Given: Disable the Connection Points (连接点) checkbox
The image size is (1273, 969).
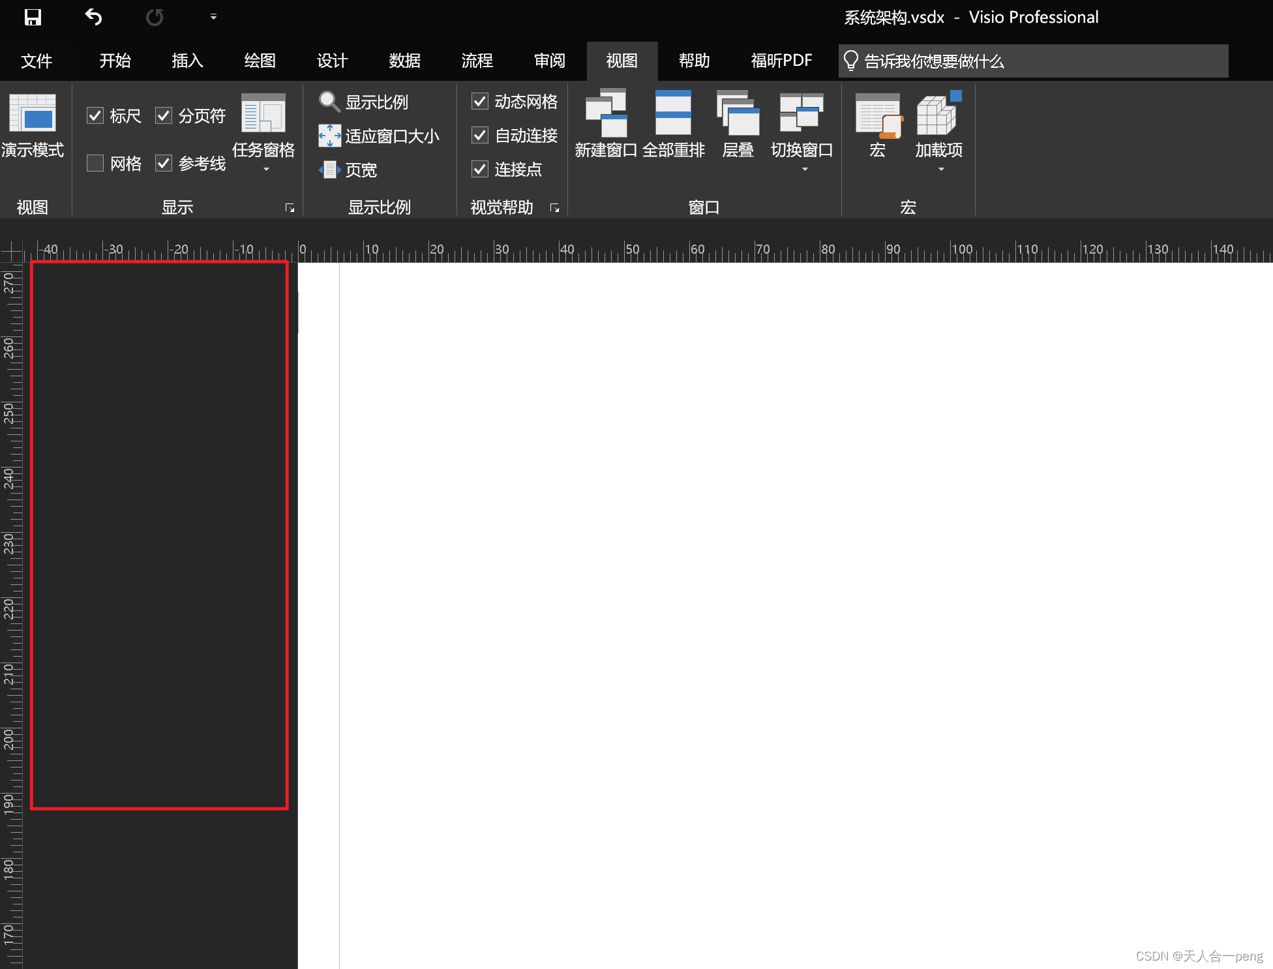Looking at the screenshot, I should coord(480,169).
